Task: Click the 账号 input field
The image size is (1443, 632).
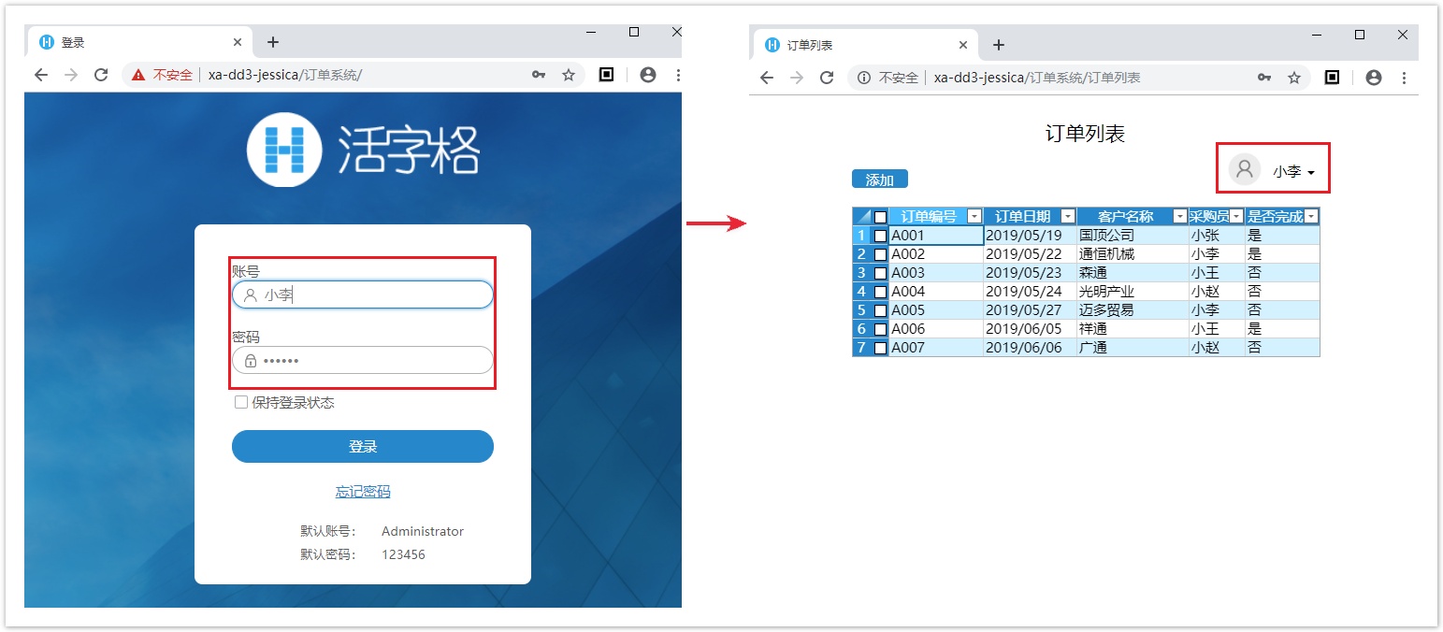Action: click(363, 294)
